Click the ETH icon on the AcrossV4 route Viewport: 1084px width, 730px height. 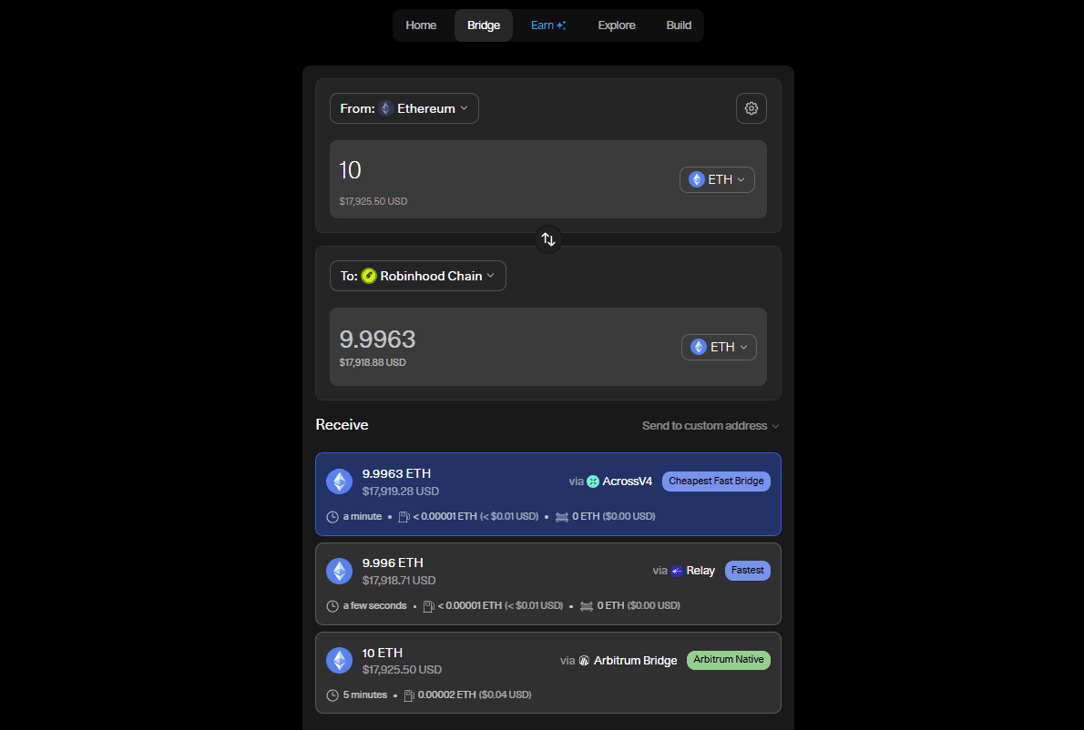[340, 482]
